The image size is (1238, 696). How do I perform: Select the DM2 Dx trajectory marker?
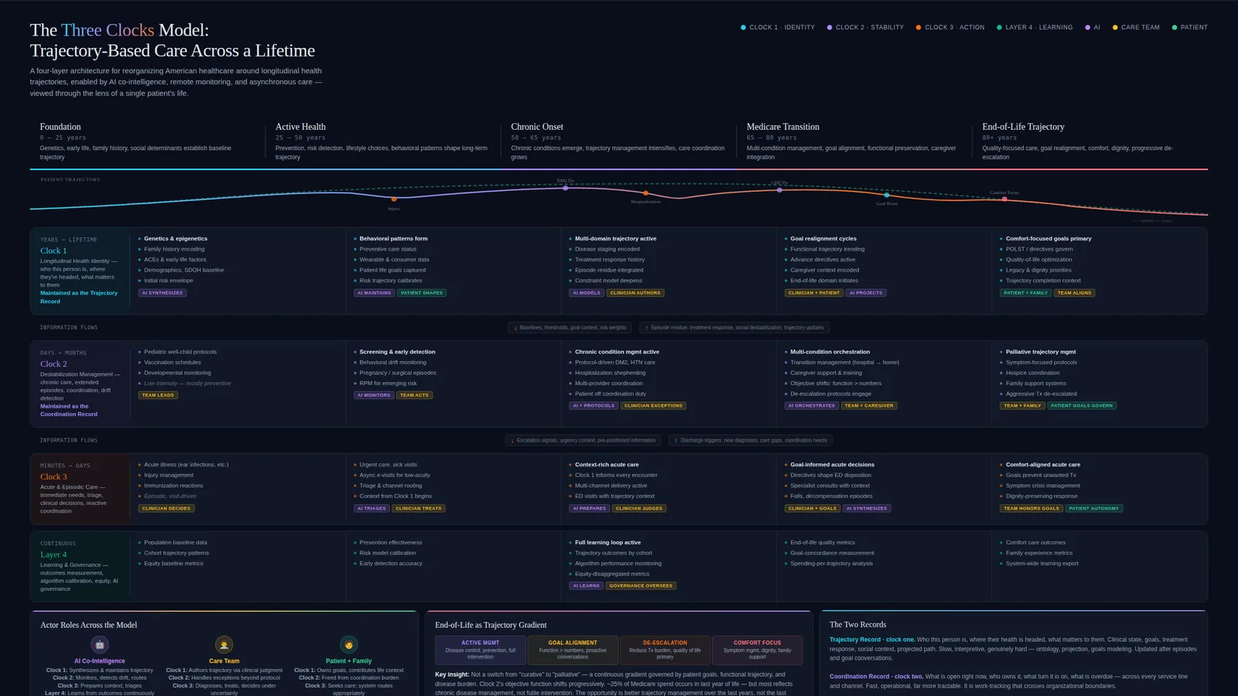(x=566, y=188)
